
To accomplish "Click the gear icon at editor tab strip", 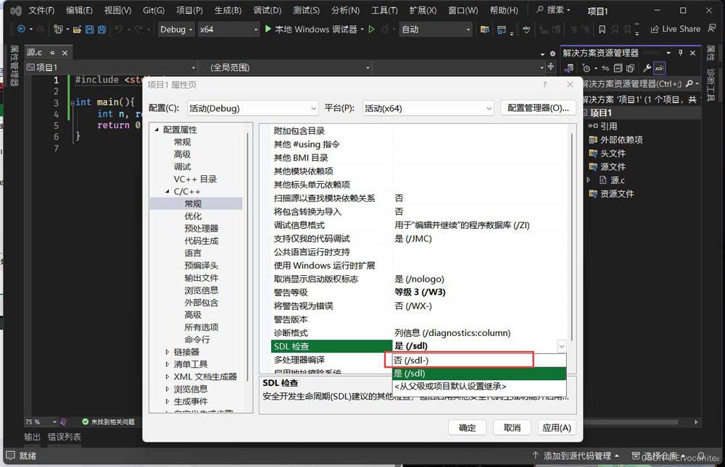I will [552, 54].
